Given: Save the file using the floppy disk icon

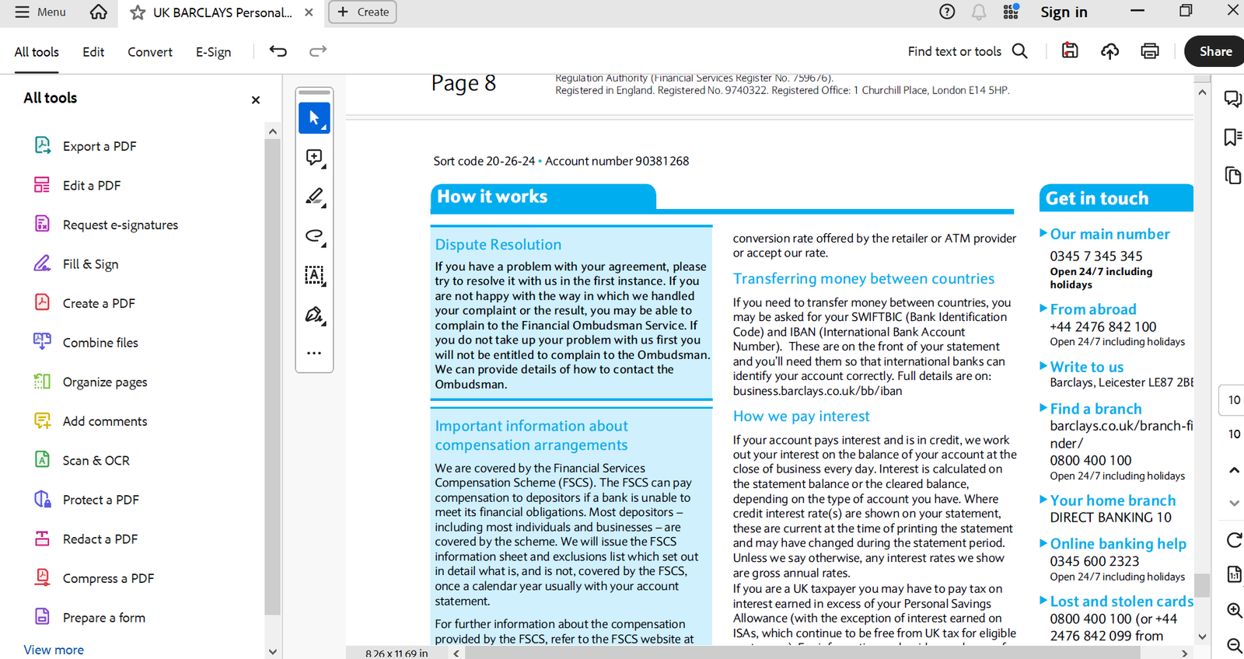Looking at the screenshot, I should 1070,51.
